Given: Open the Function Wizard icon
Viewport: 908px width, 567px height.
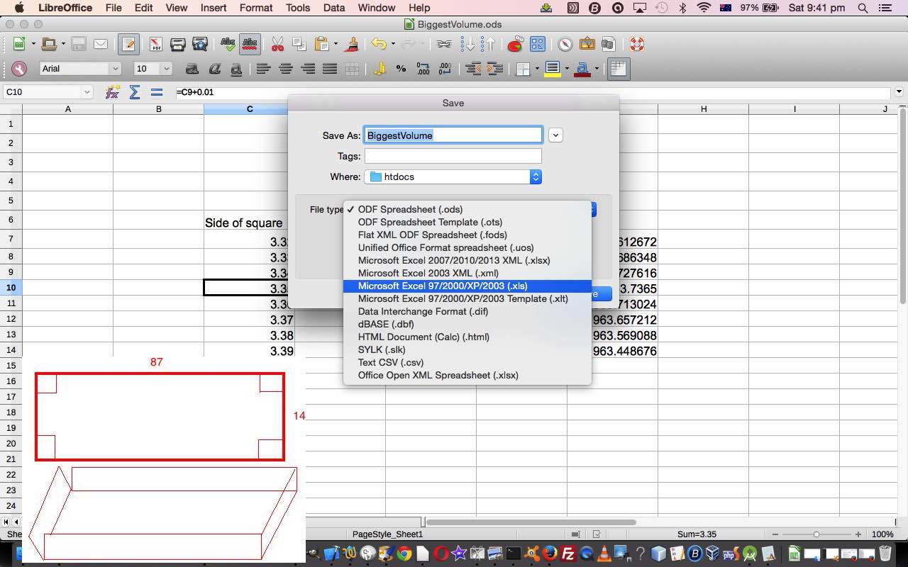Looking at the screenshot, I should tap(112, 92).
